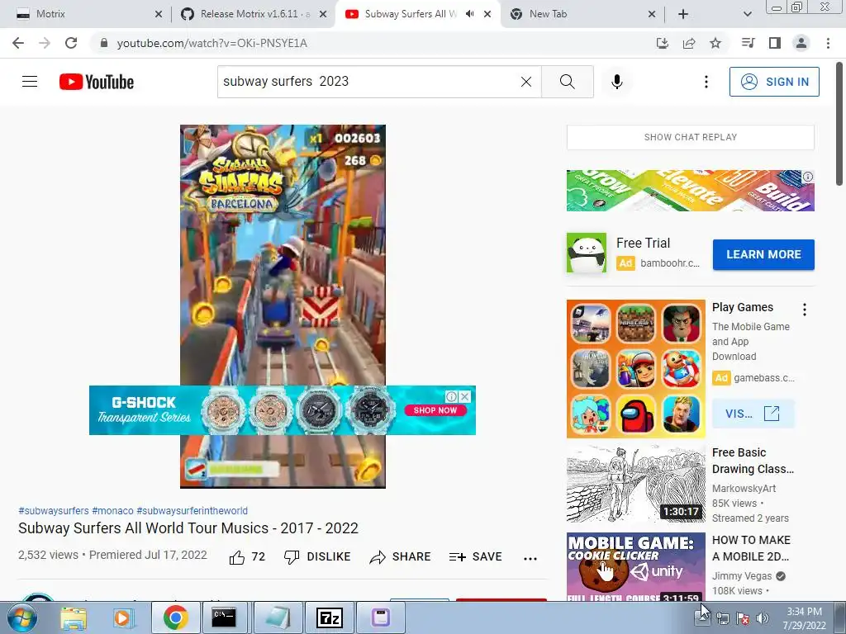Open the Cookie Clicker mobile game video thumbnail
The height and width of the screenshot is (634, 846).
click(635, 566)
